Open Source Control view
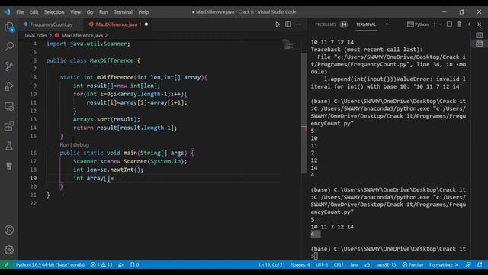 click(x=9, y=66)
